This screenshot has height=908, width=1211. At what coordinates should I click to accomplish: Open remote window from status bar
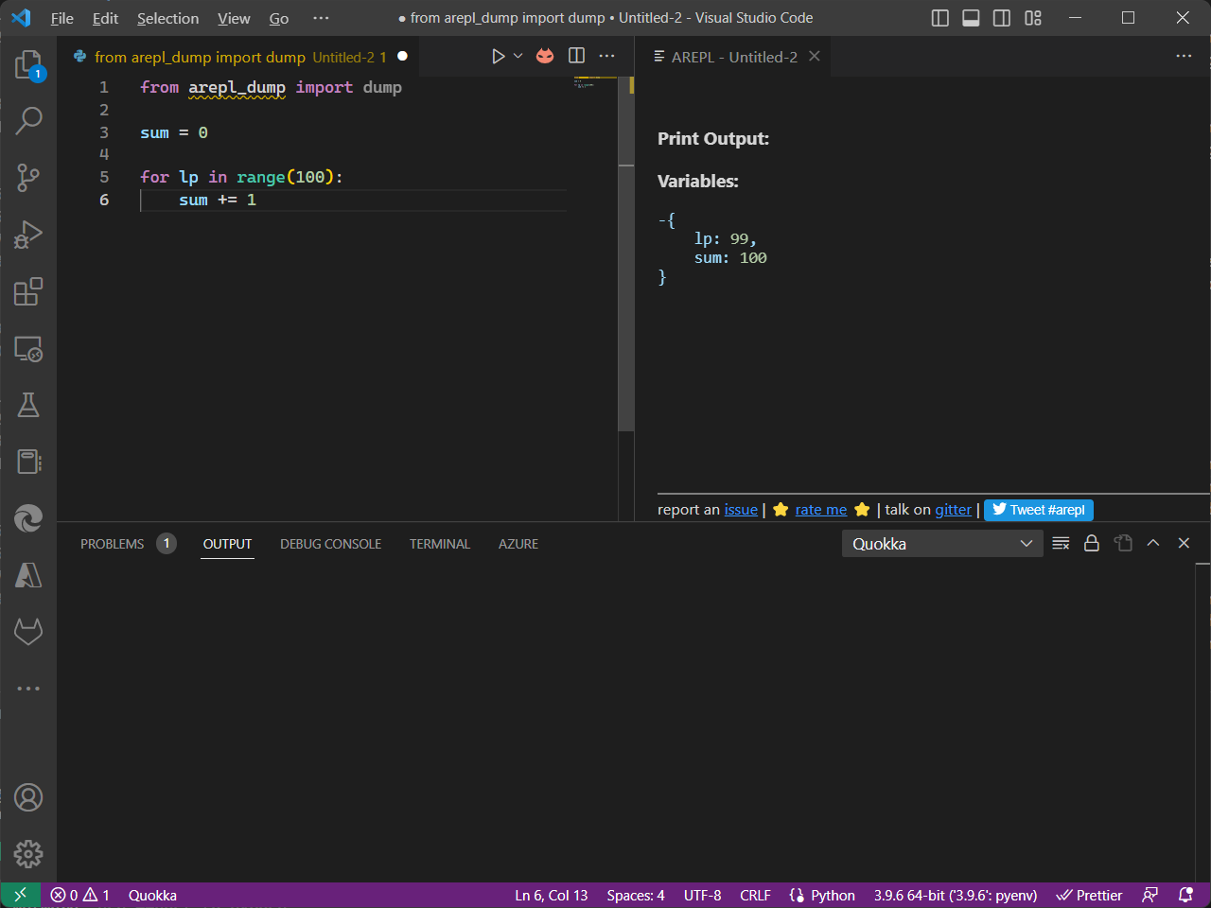coord(20,895)
